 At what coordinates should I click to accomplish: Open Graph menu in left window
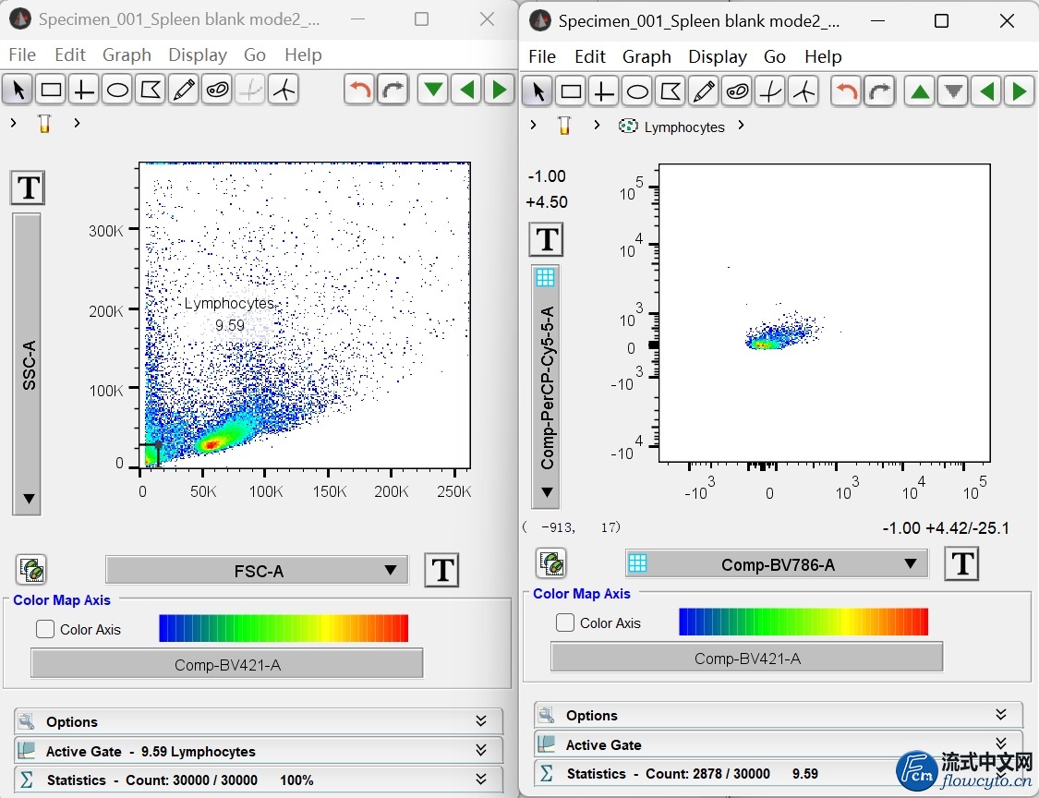(127, 54)
